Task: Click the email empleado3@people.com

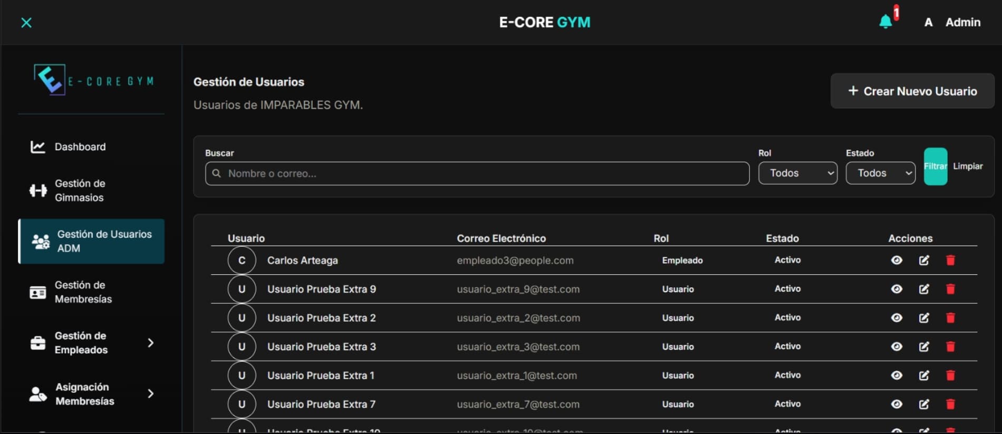Action: tap(515, 260)
